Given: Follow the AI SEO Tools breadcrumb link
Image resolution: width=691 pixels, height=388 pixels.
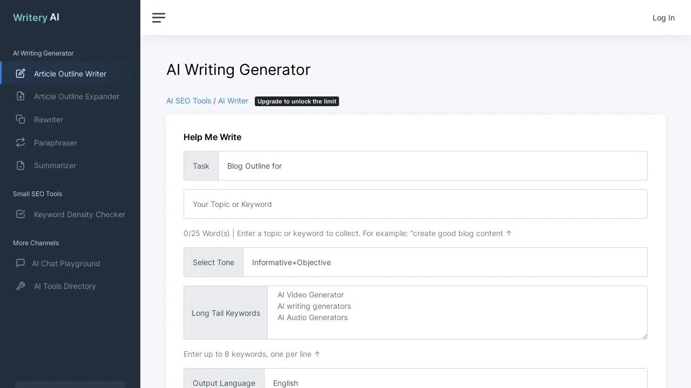Looking at the screenshot, I should 188,101.
